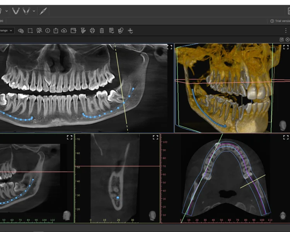Close the view panel with circled X
290x232 pixels.
287,39
